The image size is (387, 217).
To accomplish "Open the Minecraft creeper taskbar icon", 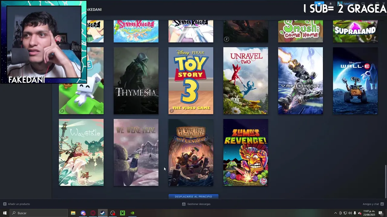I will click(122, 213).
